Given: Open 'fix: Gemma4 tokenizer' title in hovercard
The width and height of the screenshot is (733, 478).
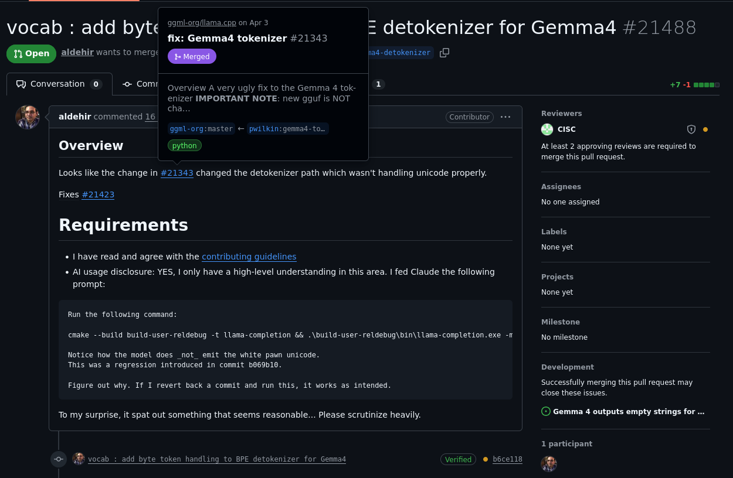Looking at the screenshot, I should click(228, 38).
